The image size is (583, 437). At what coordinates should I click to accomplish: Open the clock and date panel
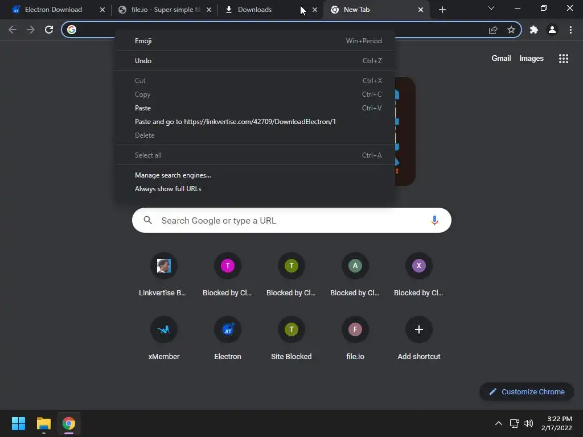pyautogui.click(x=557, y=423)
